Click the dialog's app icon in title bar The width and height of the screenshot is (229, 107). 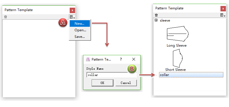point(88,59)
